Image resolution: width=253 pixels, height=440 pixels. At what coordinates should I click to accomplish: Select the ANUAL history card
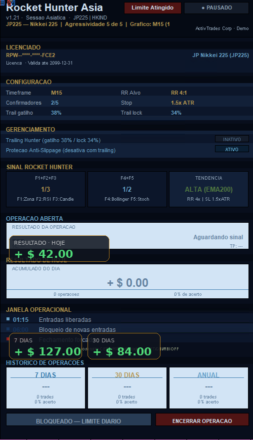click(x=208, y=388)
